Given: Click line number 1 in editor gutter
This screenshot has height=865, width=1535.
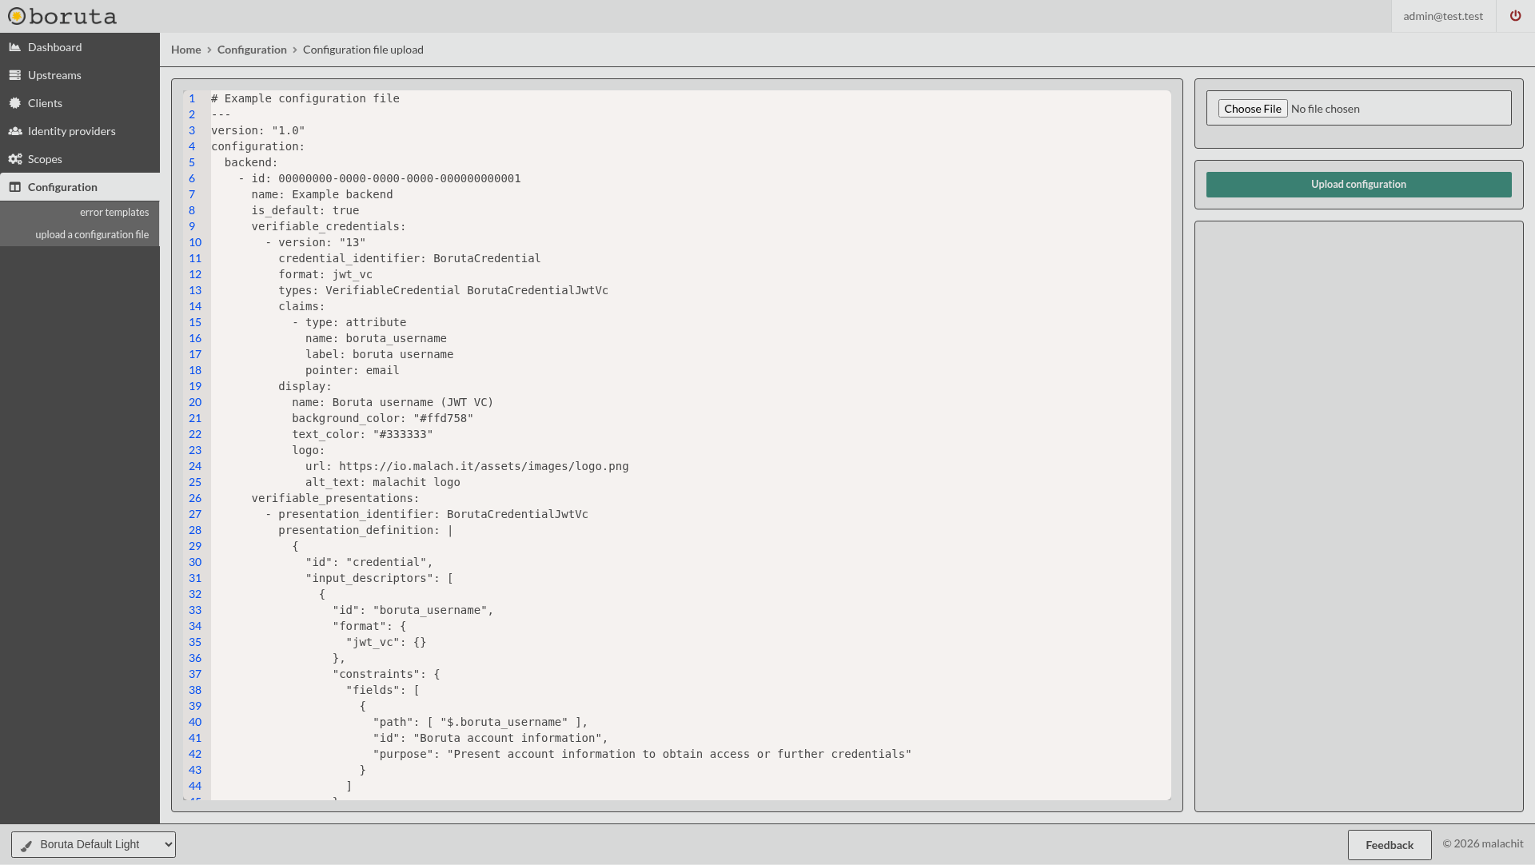Looking at the screenshot, I should click(192, 98).
